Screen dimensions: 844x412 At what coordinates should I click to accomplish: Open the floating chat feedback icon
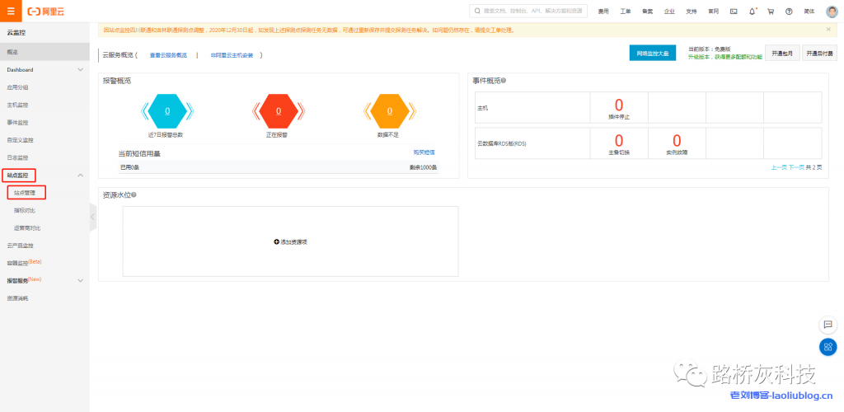(828, 325)
